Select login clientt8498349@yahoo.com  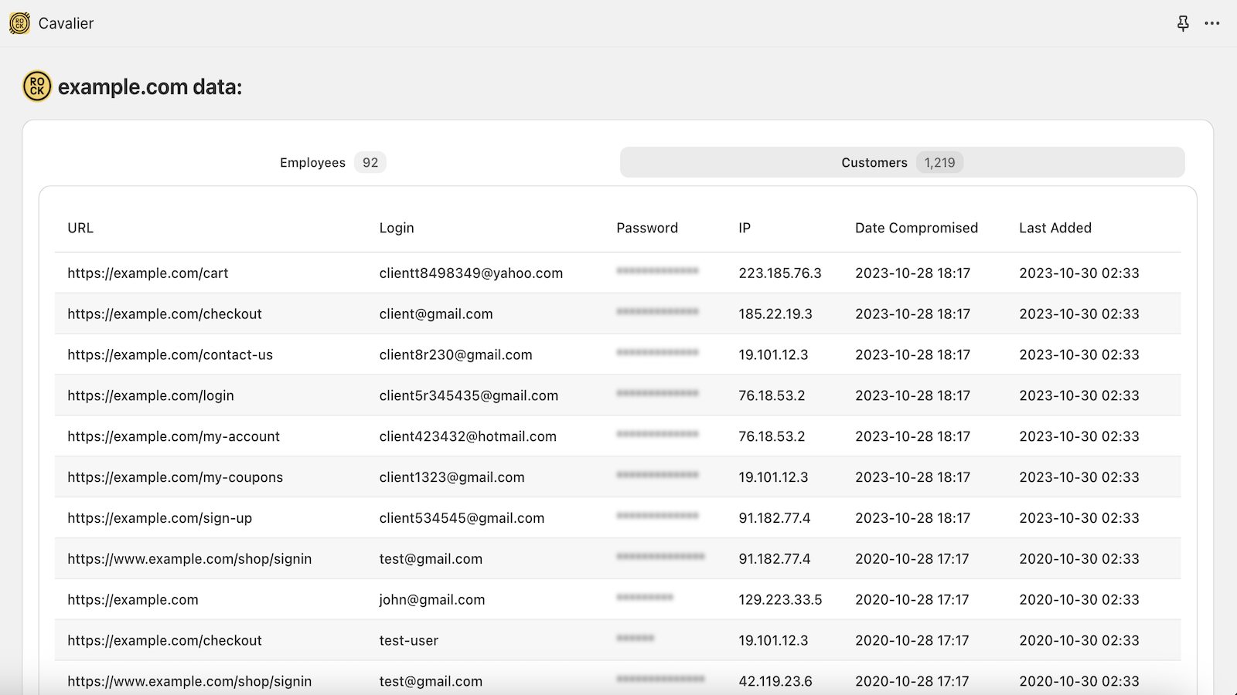coord(471,273)
